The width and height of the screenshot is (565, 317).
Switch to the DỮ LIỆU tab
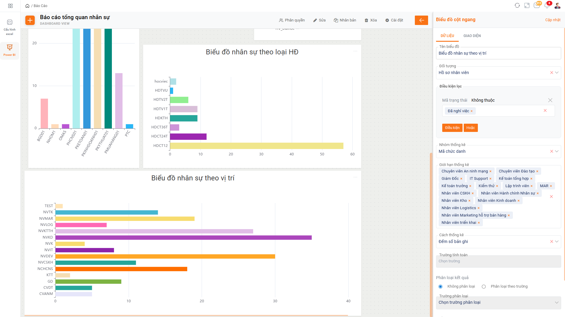(447, 36)
